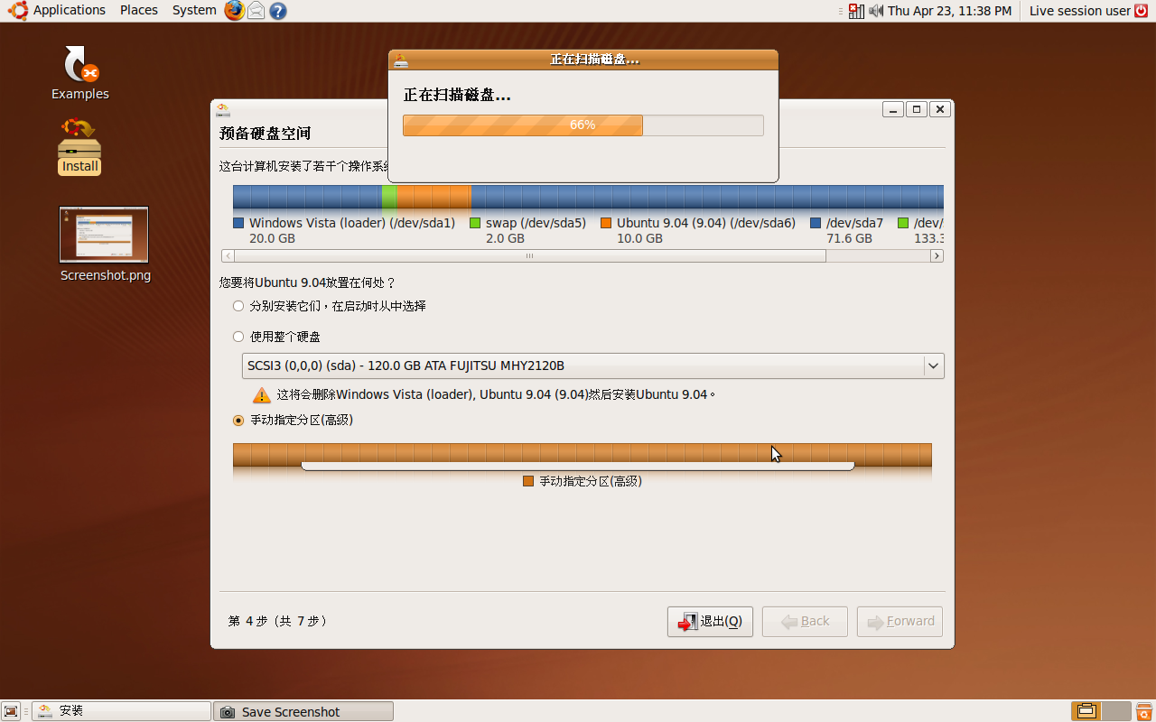
Task: Click the red exit icon on 退出 button
Action: (688, 621)
